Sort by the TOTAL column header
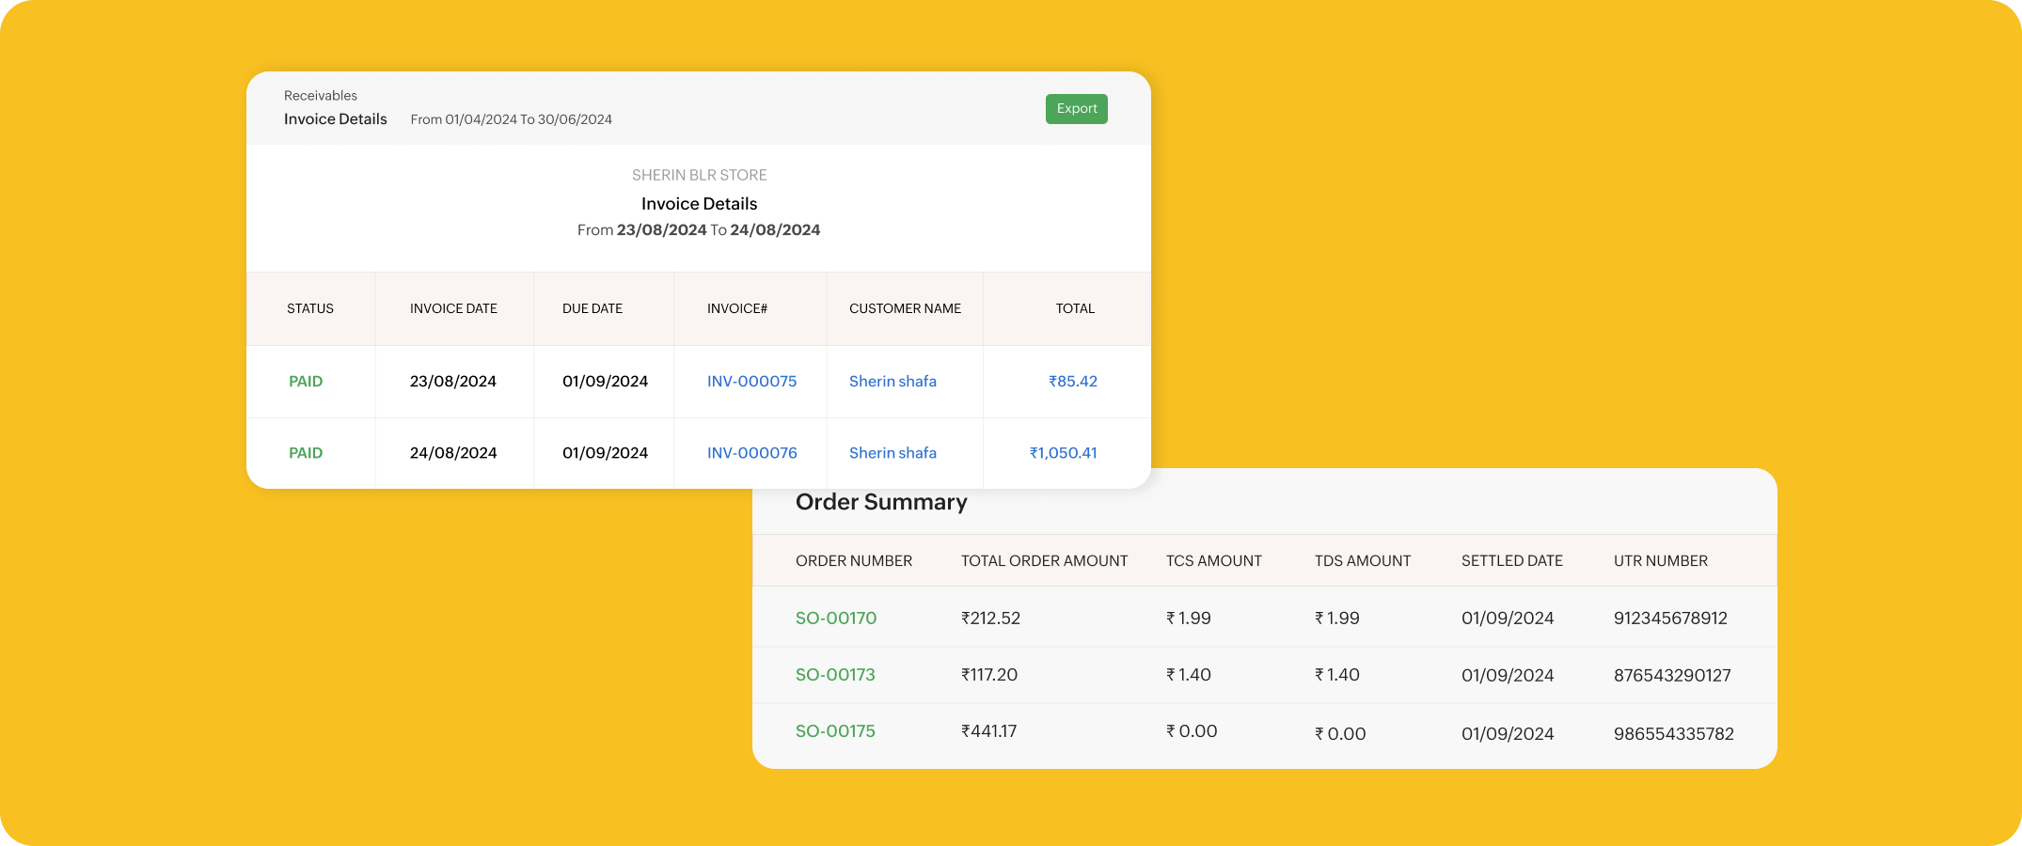The width and height of the screenshot is (2022, 846). click(1075, 308)
